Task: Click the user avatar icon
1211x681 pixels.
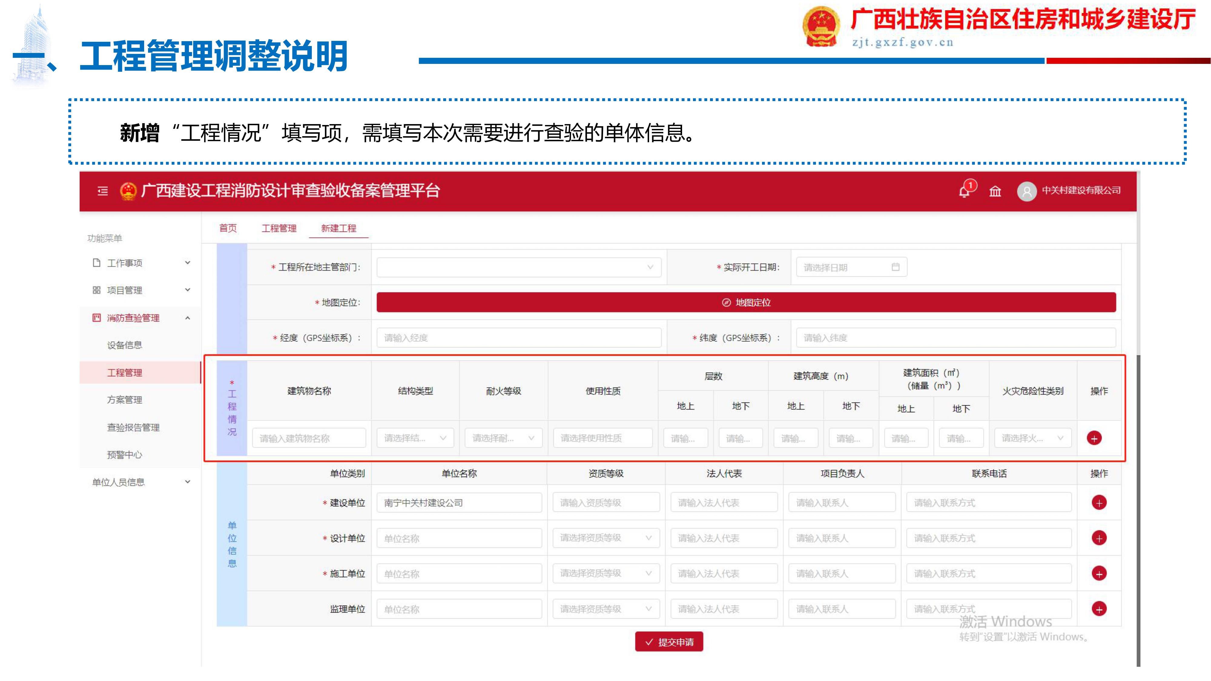Action: tap(1027, 191)
